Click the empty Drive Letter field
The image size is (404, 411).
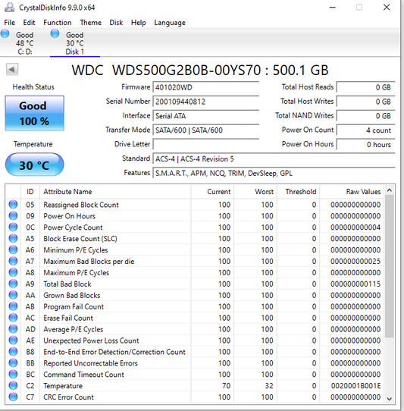click(x=206, y=144)
